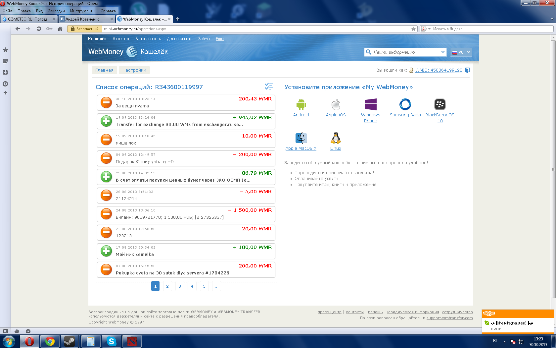
Task: Open the Windows Phone logo icon
Action: pyautogui.click(x=371, y=104)
